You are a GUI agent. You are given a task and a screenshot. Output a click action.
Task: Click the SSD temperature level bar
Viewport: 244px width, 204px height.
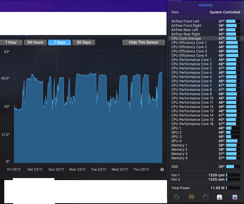tap(233, 167)
